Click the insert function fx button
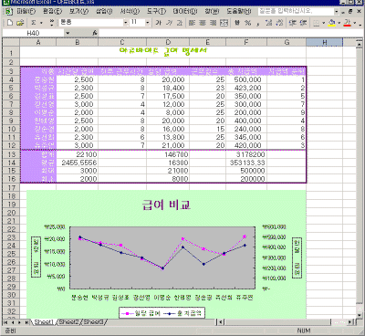This screenshot has height=336, width=365. [95, 33]
